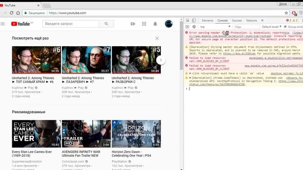
Task: Open 'Every Stan Lee Cameo Ever' title
Action: (32, 153)
